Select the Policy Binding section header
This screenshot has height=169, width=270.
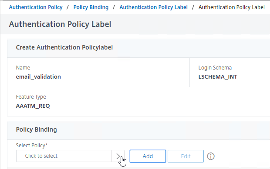(36, 129)
